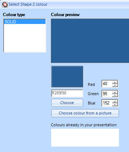This screenshot has height=152, width=129.
Task: Click the Red value input field
Action: [107, 84]
